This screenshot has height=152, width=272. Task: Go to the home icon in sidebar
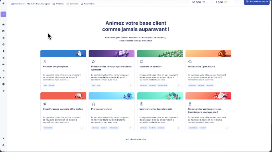(x=4, y=25)
